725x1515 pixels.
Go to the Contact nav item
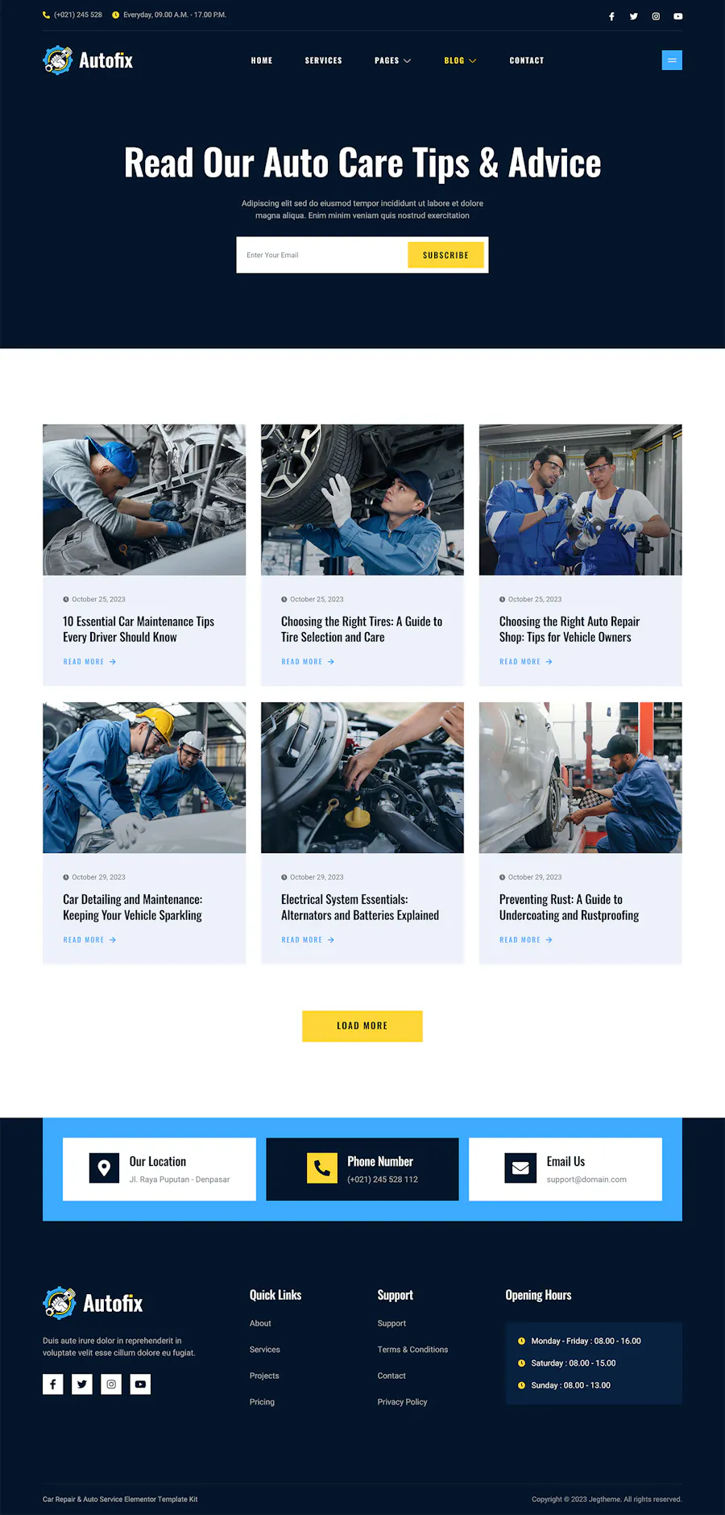click(x=527, y=60)
